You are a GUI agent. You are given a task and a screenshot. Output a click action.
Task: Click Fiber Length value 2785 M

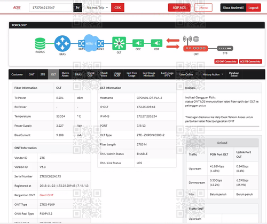pos(142,144)
